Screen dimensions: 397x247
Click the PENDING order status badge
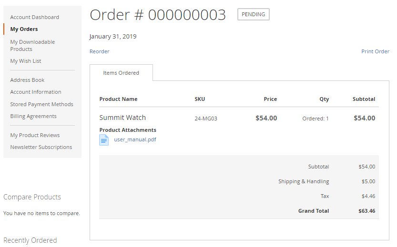(254, 14)
